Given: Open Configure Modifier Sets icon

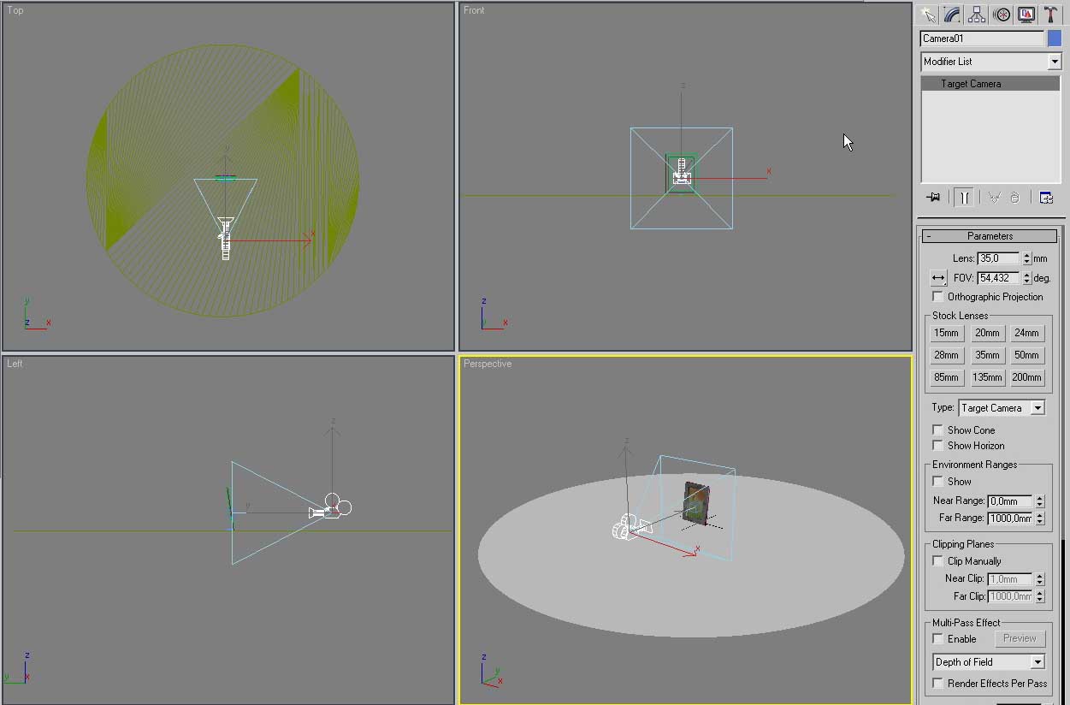Looking at the screenshot, I should tap(1046, 197).
